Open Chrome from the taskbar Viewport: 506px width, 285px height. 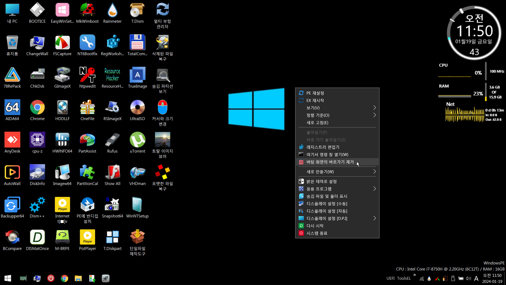(x=64, y=278)
